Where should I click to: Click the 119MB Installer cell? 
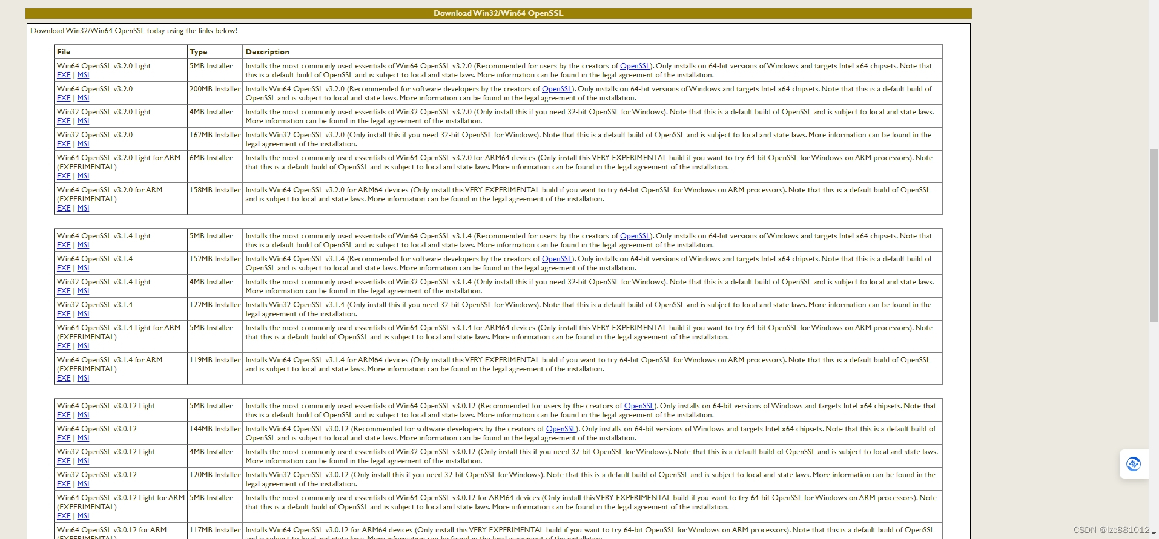(215, 368)
